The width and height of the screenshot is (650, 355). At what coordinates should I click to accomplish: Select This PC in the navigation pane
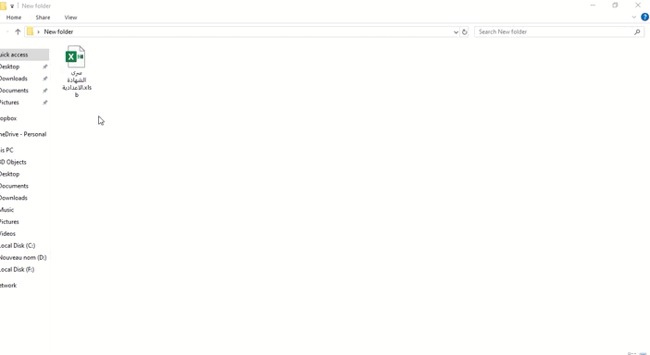pyautogui.click(x=6, y=150)
